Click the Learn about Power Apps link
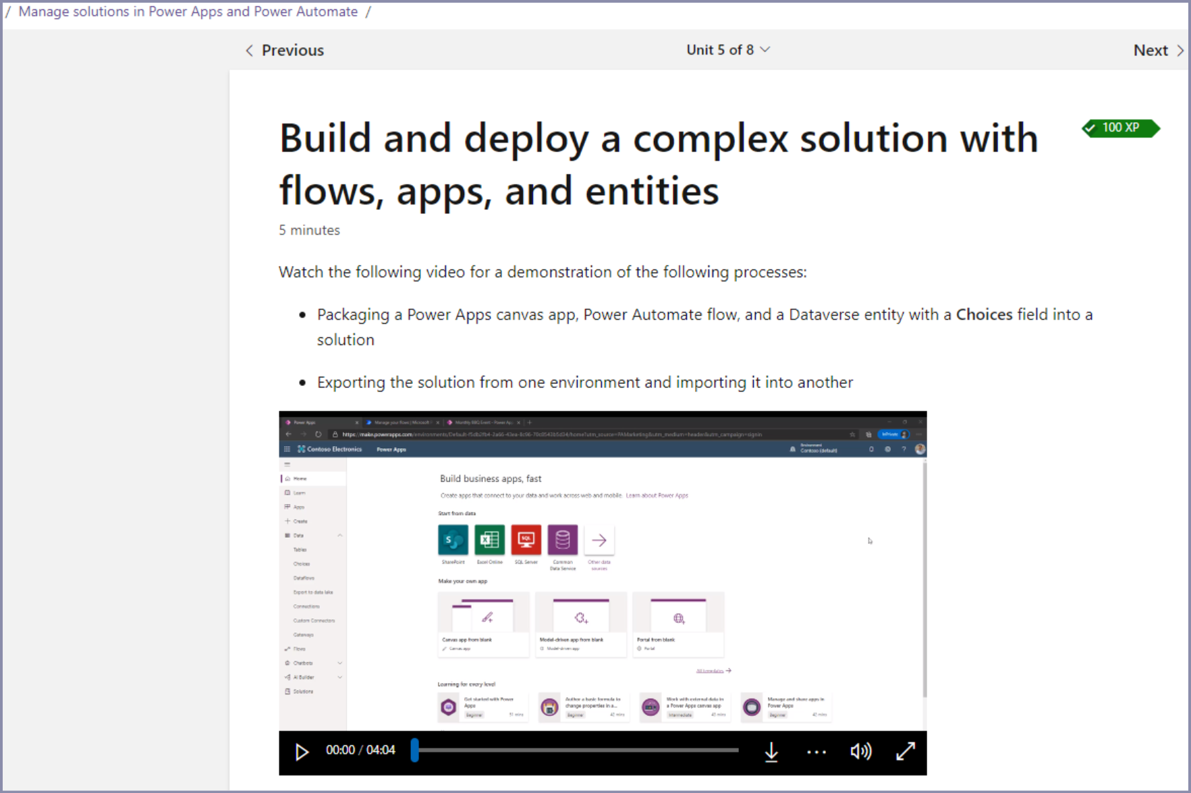1191x793 pixels. click(657, 495)
